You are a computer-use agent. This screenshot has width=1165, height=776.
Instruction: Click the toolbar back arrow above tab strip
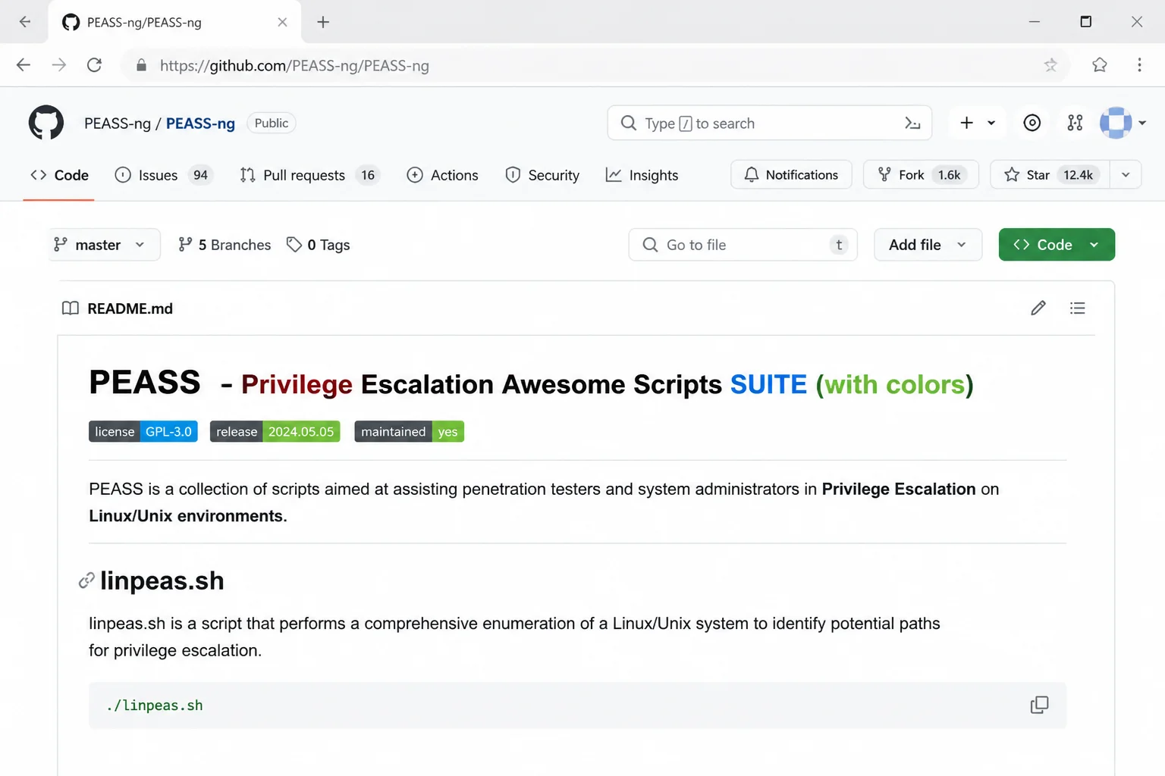24,21
